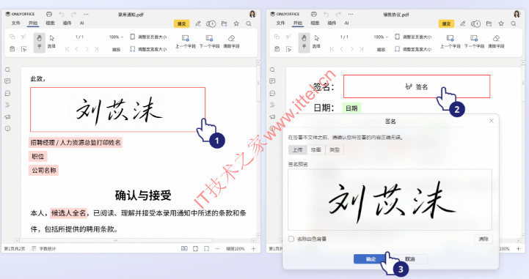Screen dimensions: 529x279
Task: Click 上一个字段 in the 录用通知.pdf window
Action: 186,42
